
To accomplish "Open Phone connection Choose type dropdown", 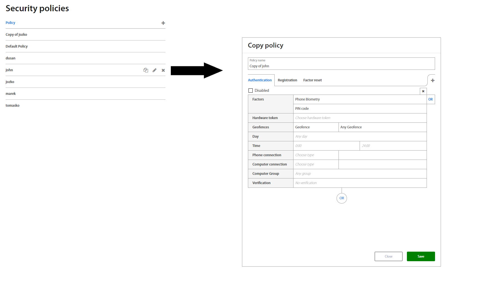I will [x=316, y=155].
